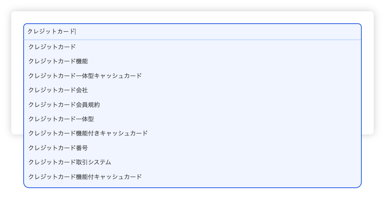Select the クレジットカード一体型 suggestion
The width and height of the screenshot is (385, 199).
coord(61,119)
